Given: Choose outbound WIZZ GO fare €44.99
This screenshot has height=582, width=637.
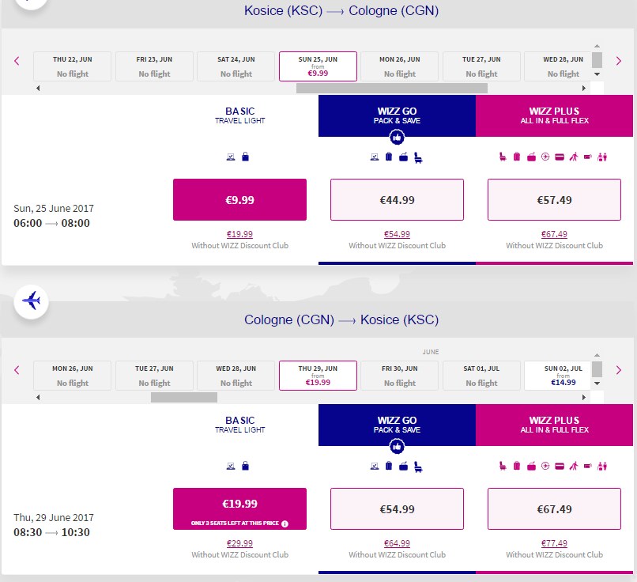Looking at the screenshot, I should click(397, 199).
